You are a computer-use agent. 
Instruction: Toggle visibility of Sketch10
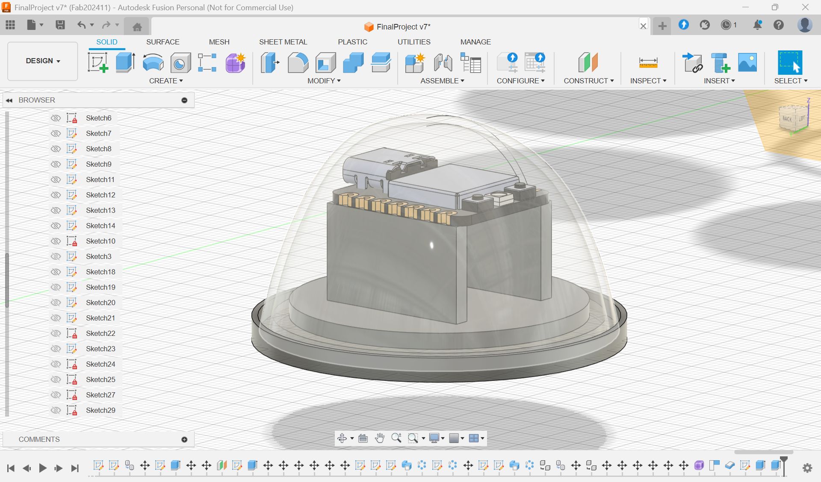[x=56, y=241]
